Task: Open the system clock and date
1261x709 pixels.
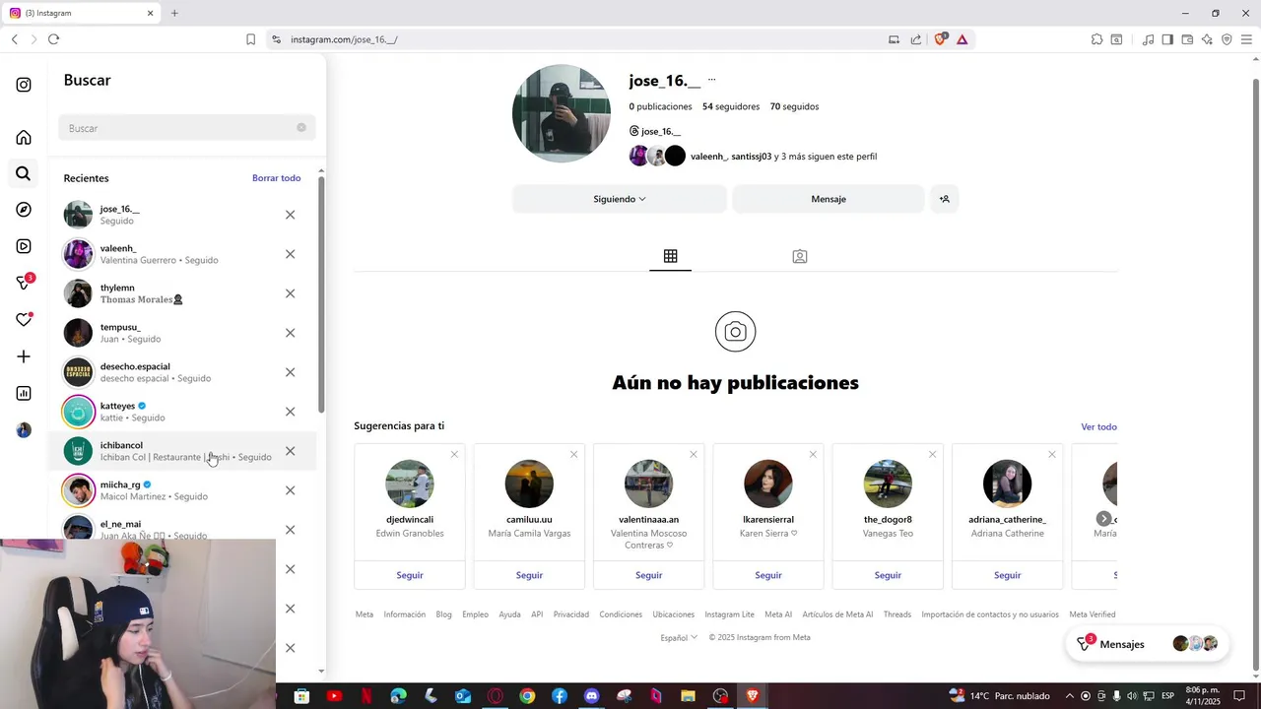Action: (x=1203, y=696)
